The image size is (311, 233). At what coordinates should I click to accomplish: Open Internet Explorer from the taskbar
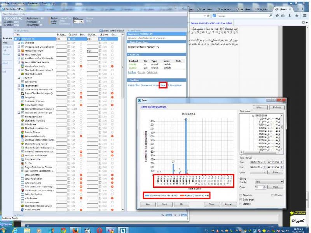coord(15,230)
